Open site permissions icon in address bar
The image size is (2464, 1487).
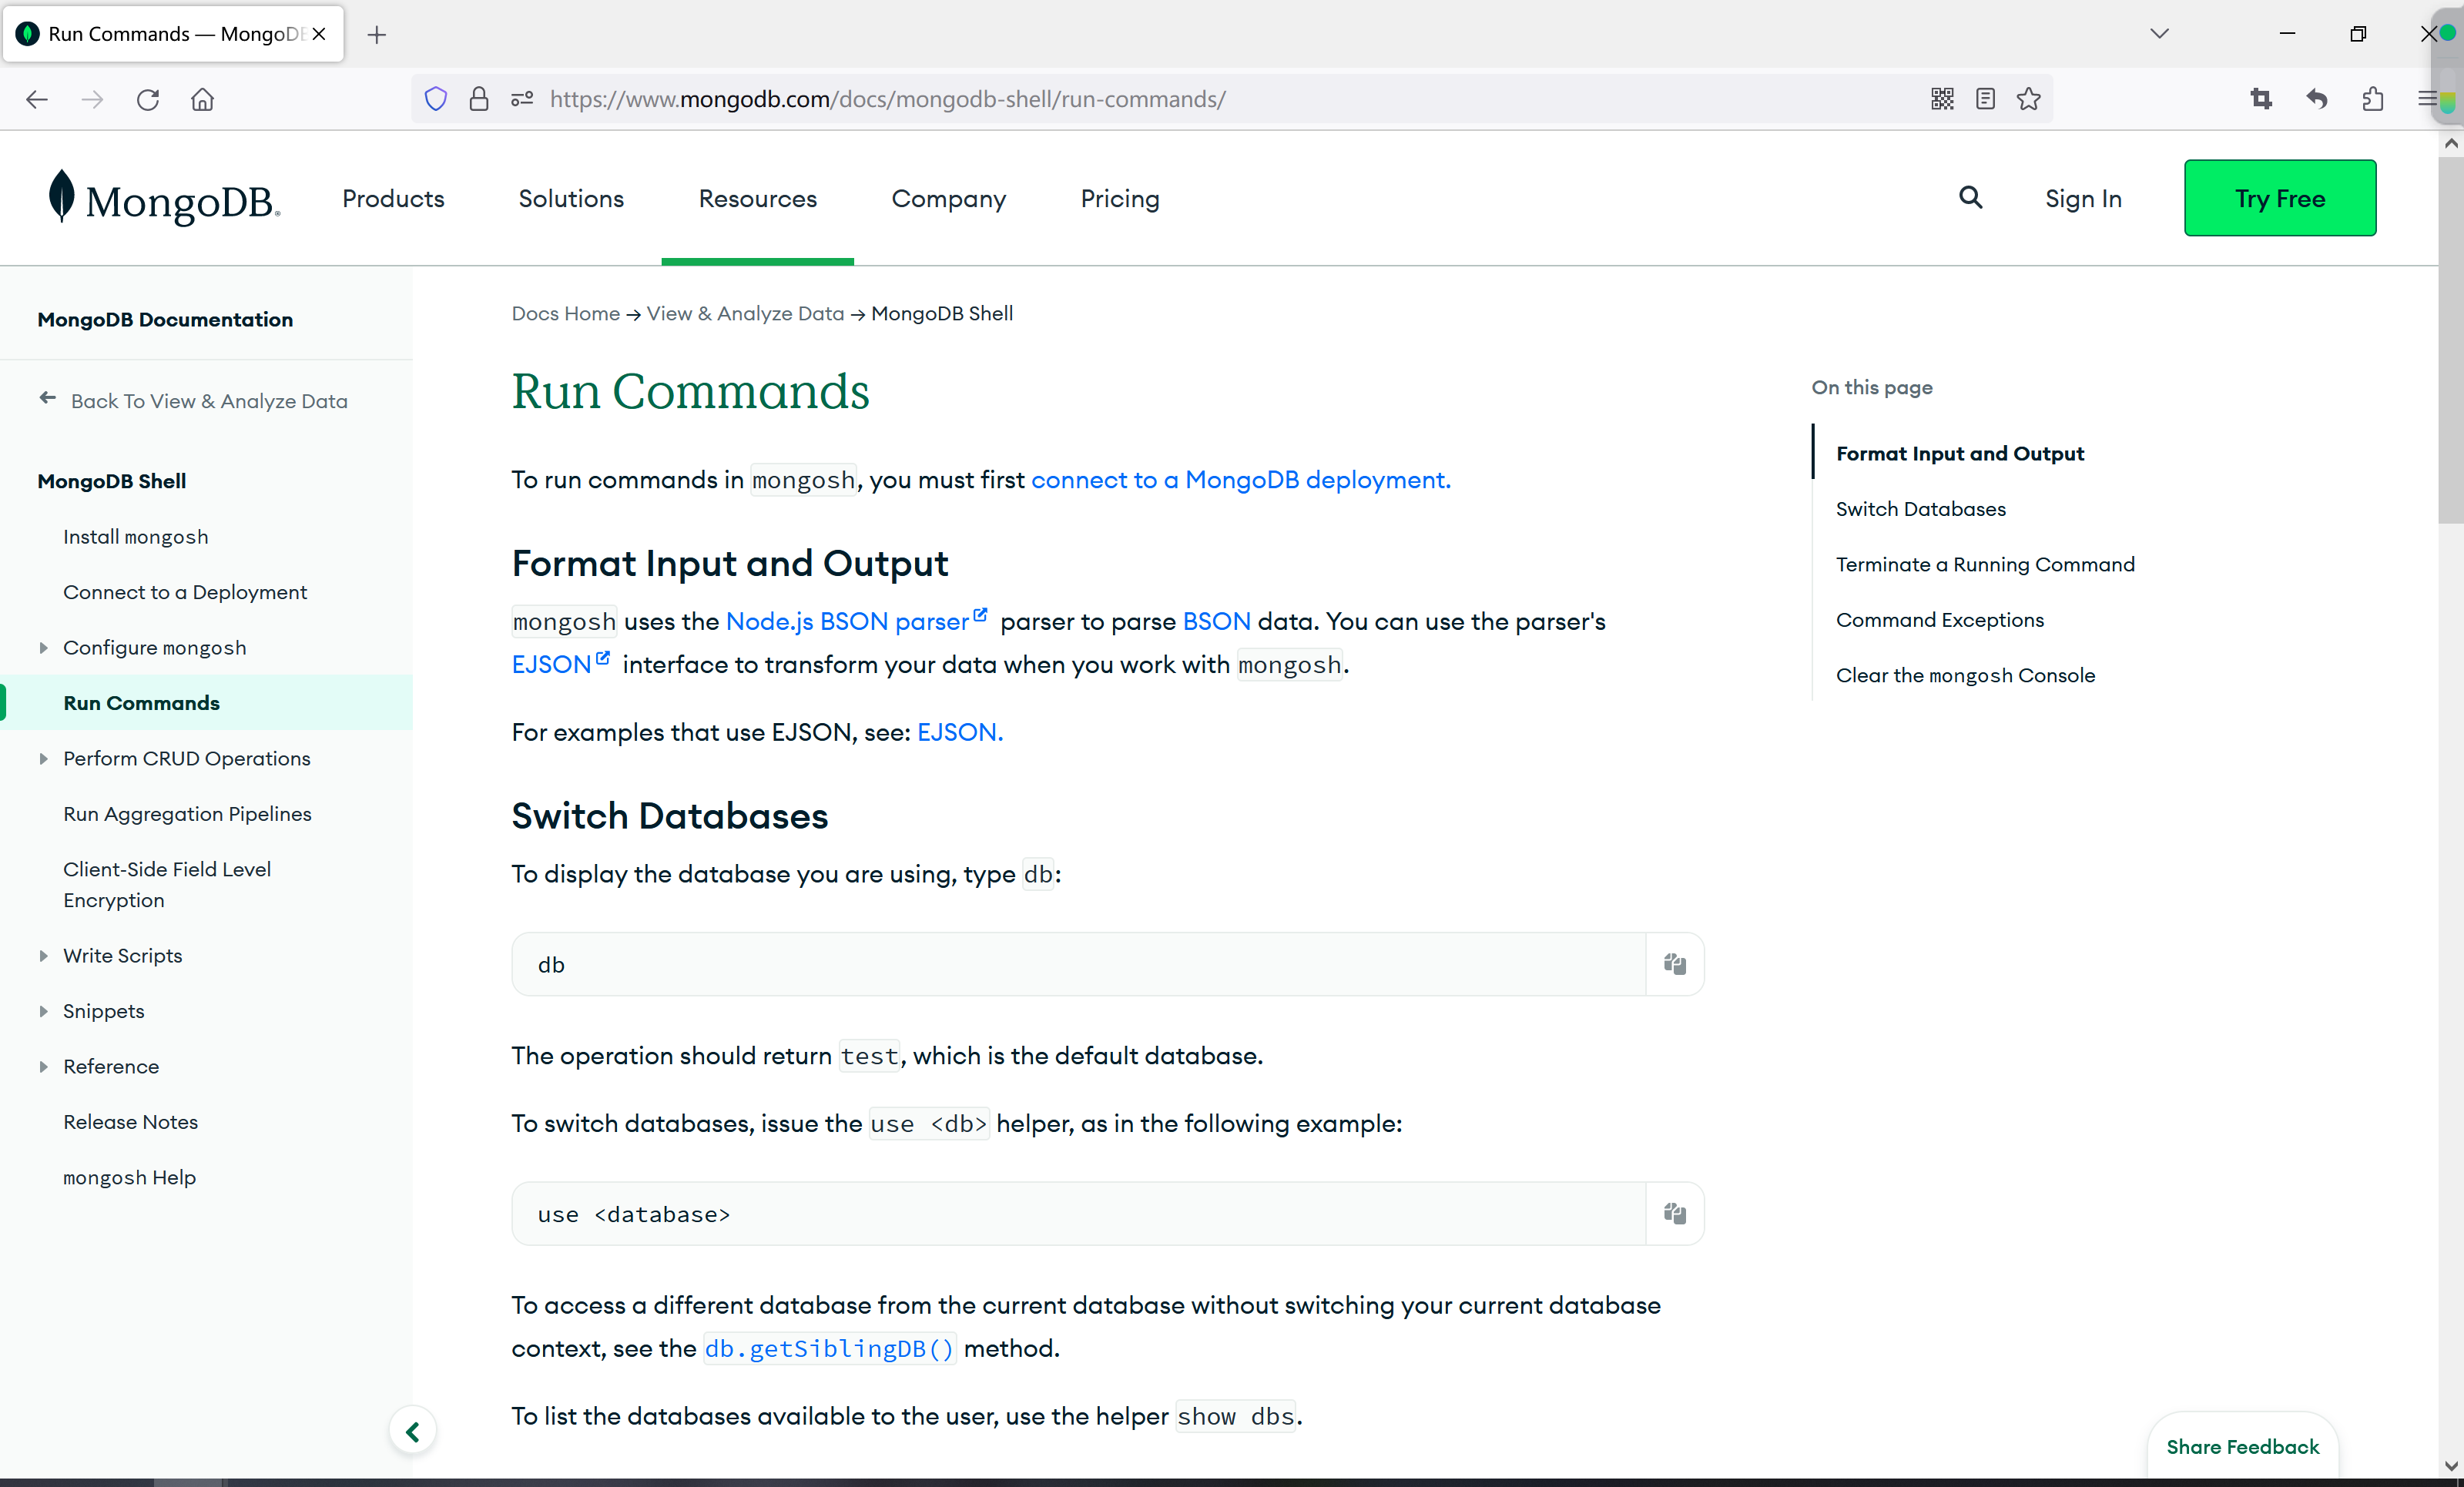tap(522, 99)
